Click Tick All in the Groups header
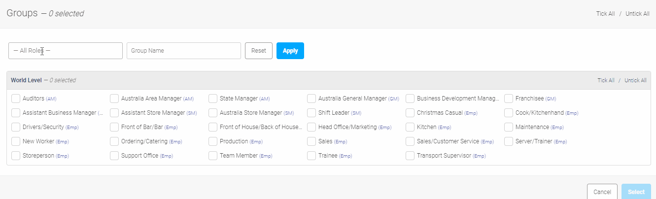This screenshot has height=199, width=656. point(605,14)
